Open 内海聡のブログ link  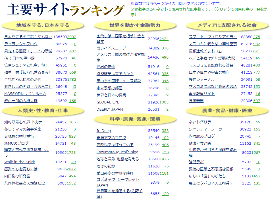pos(202,136)
